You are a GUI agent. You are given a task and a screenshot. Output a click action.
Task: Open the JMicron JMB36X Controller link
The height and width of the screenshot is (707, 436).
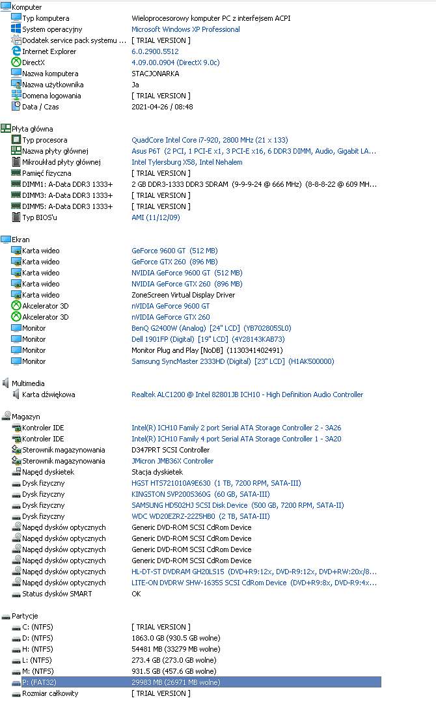(172, 461)
